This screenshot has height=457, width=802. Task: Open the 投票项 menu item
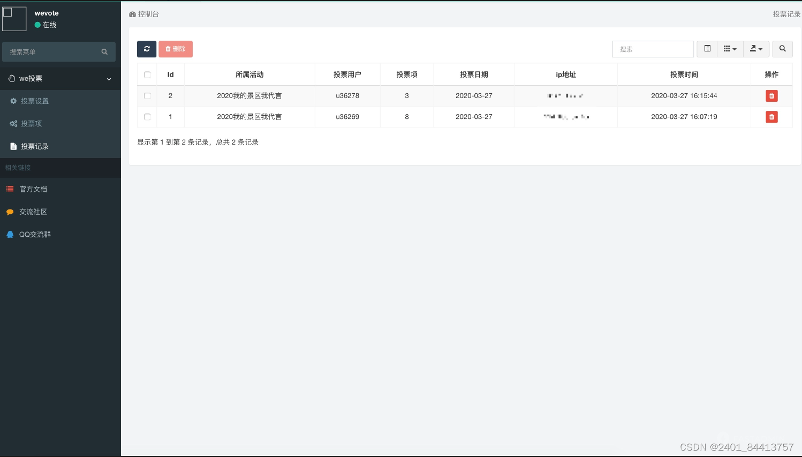60,124
